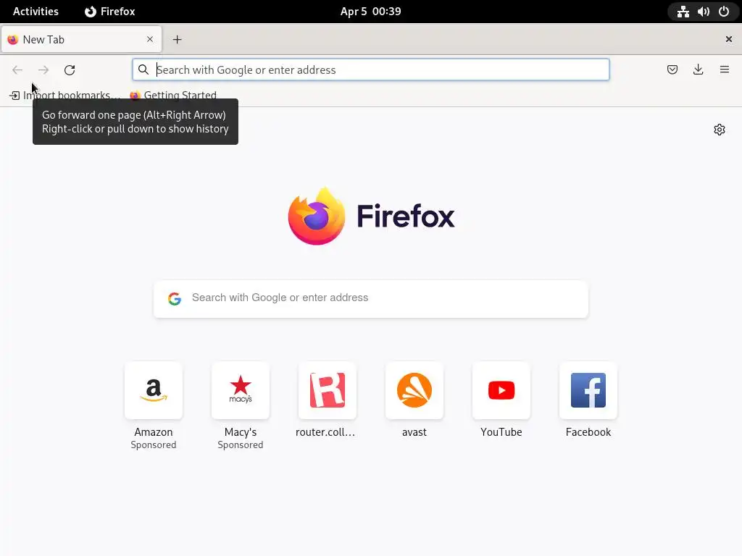
Task: Focus the center Google search field
Action: (371, 298)
